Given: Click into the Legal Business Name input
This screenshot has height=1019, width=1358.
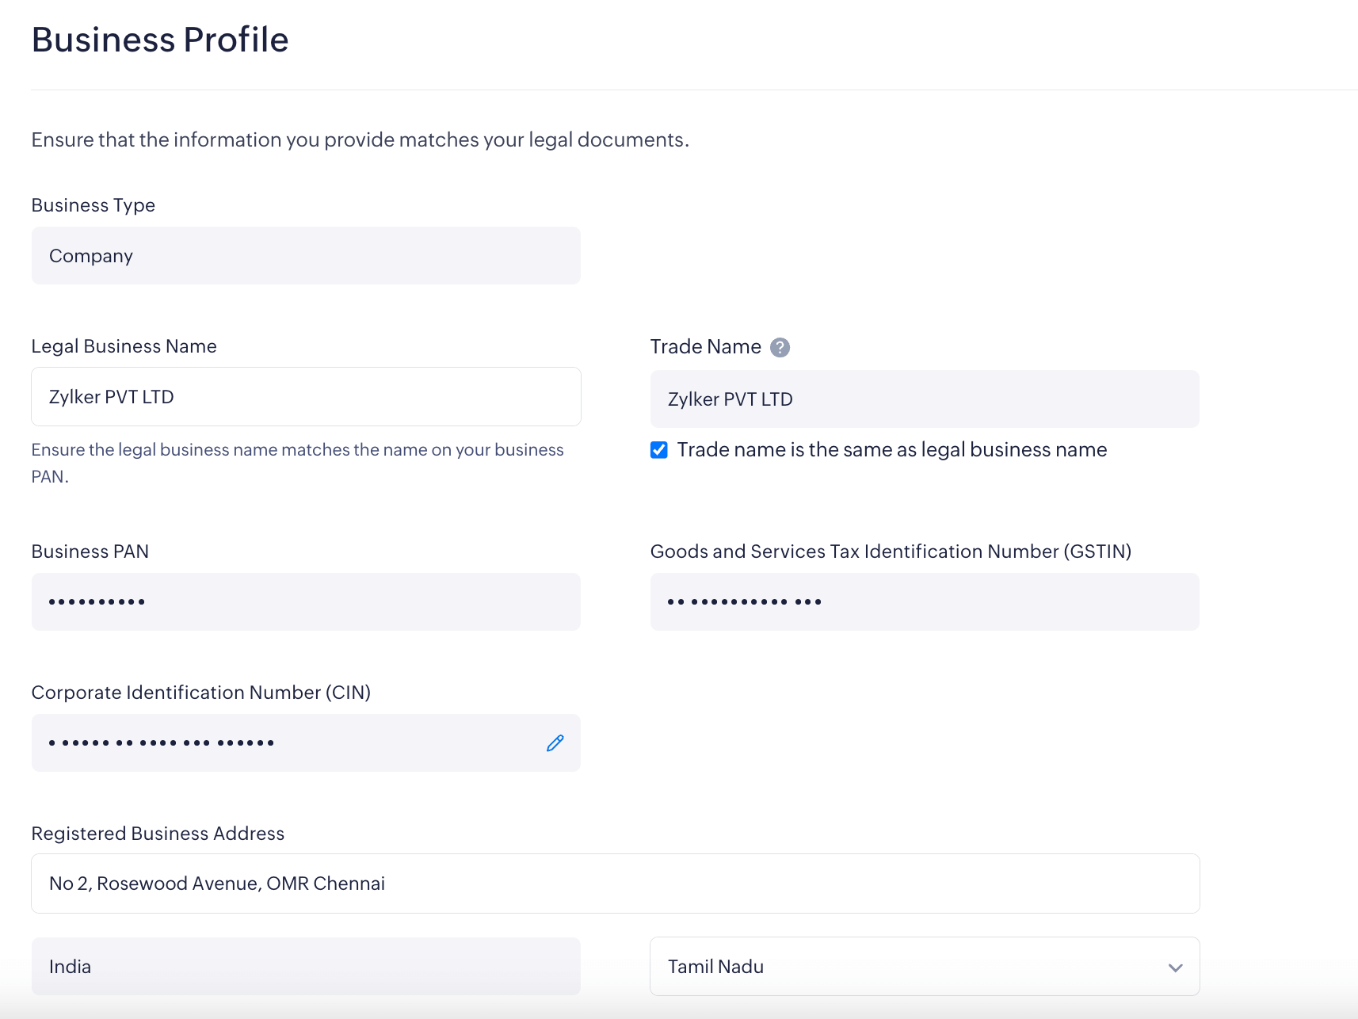Looking at the screenshot, I should click(x=306, y=397).
